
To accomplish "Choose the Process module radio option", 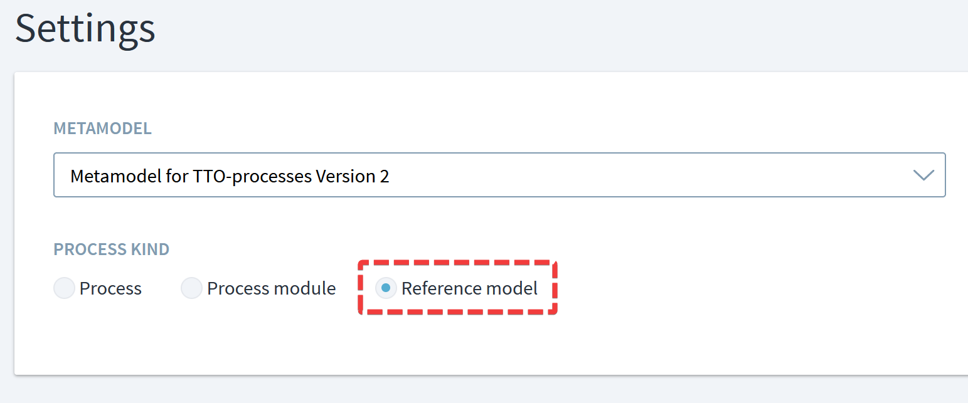I will coord(191,288).
